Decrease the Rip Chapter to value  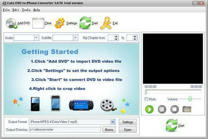click(x=135, y=39)
